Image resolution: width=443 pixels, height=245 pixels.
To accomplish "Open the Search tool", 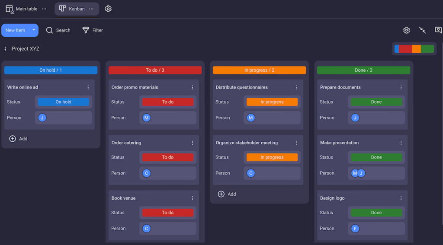I will pos(58,30).
